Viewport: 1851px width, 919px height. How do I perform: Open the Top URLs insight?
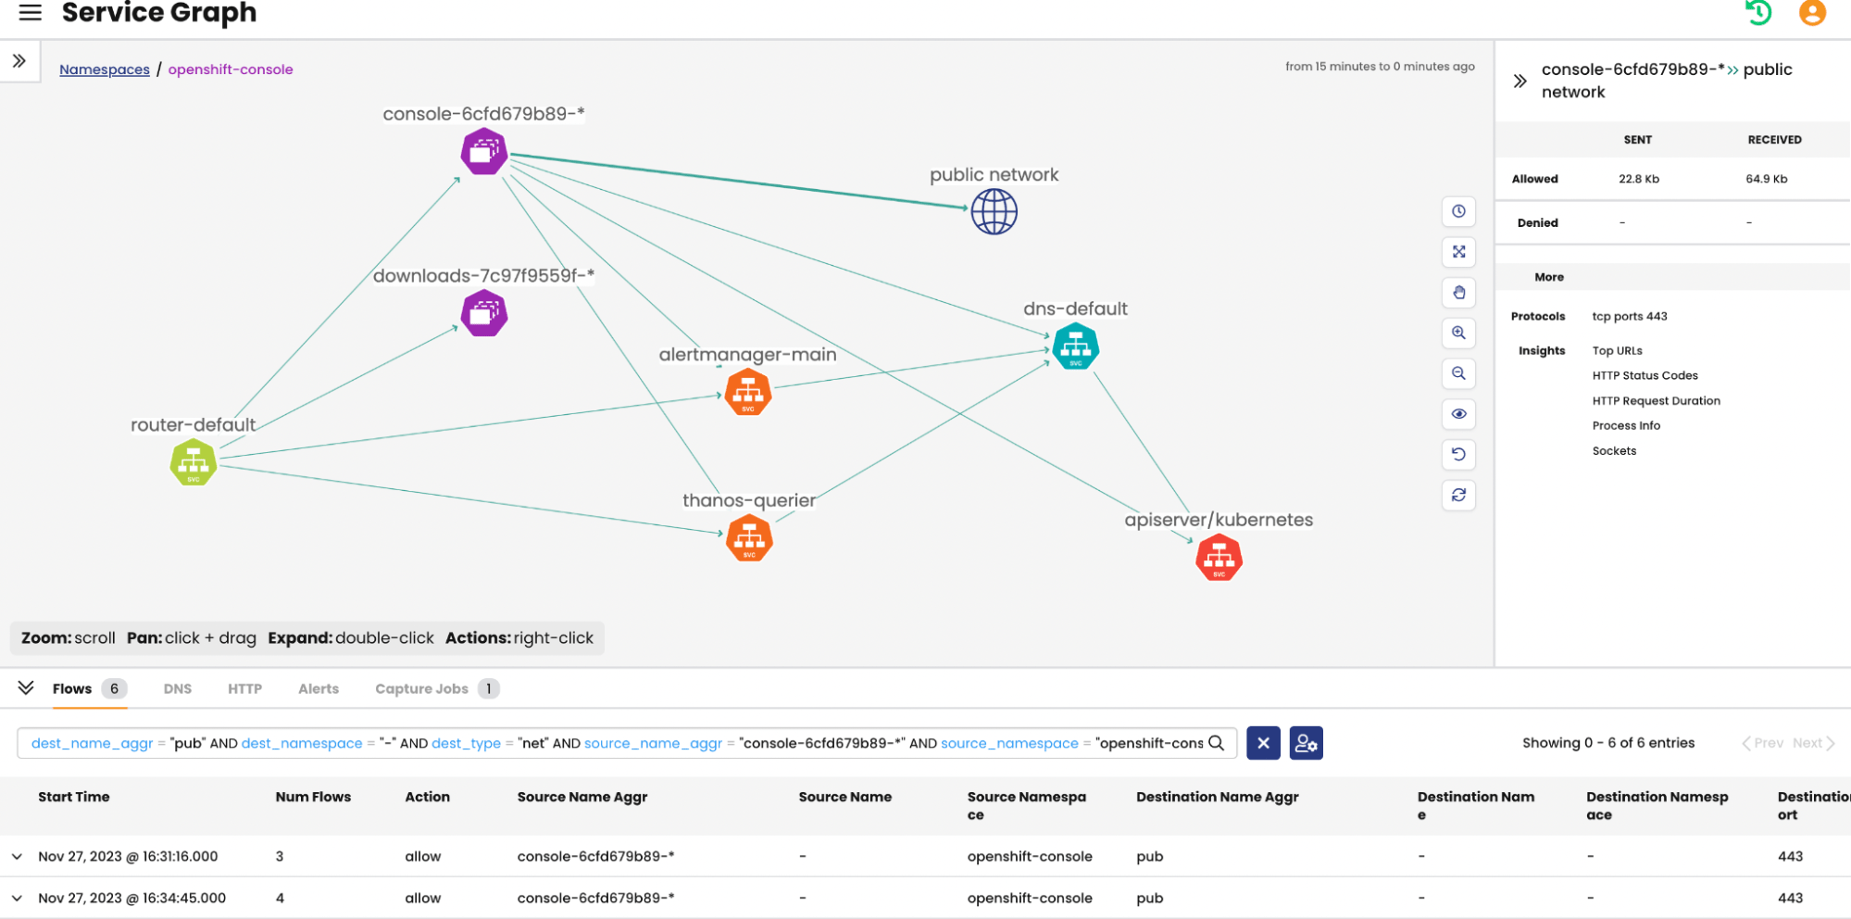(1617, 350)
